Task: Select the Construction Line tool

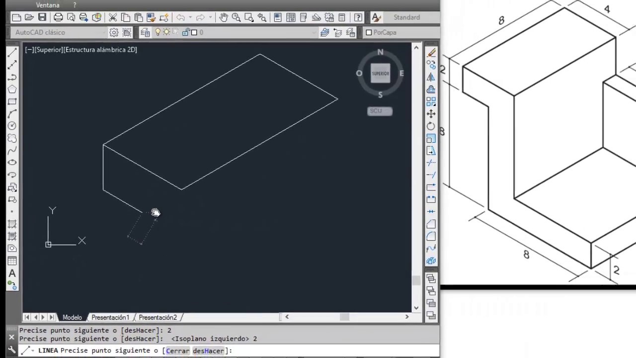Action: [12, 65]
